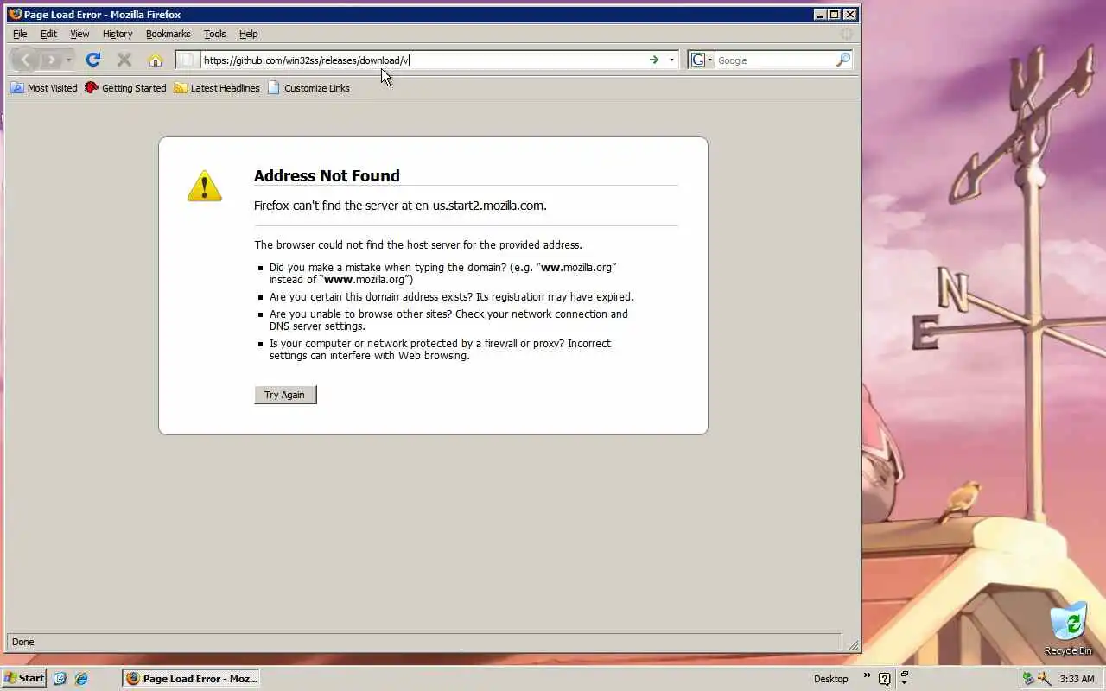Close the Firefox window

(850, 14)
